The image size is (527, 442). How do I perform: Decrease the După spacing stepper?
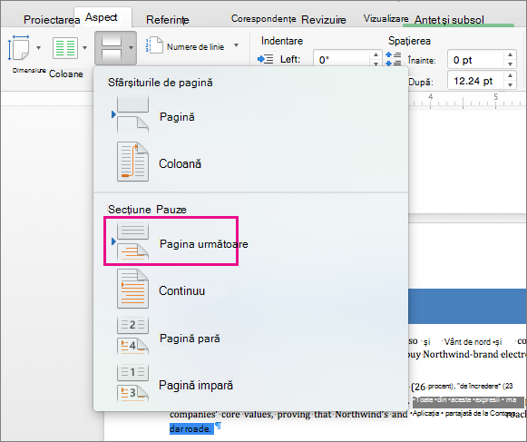pos(510,85)
